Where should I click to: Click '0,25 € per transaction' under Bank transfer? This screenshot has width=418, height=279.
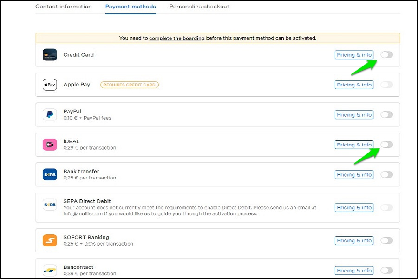click(x=90, y=178)
